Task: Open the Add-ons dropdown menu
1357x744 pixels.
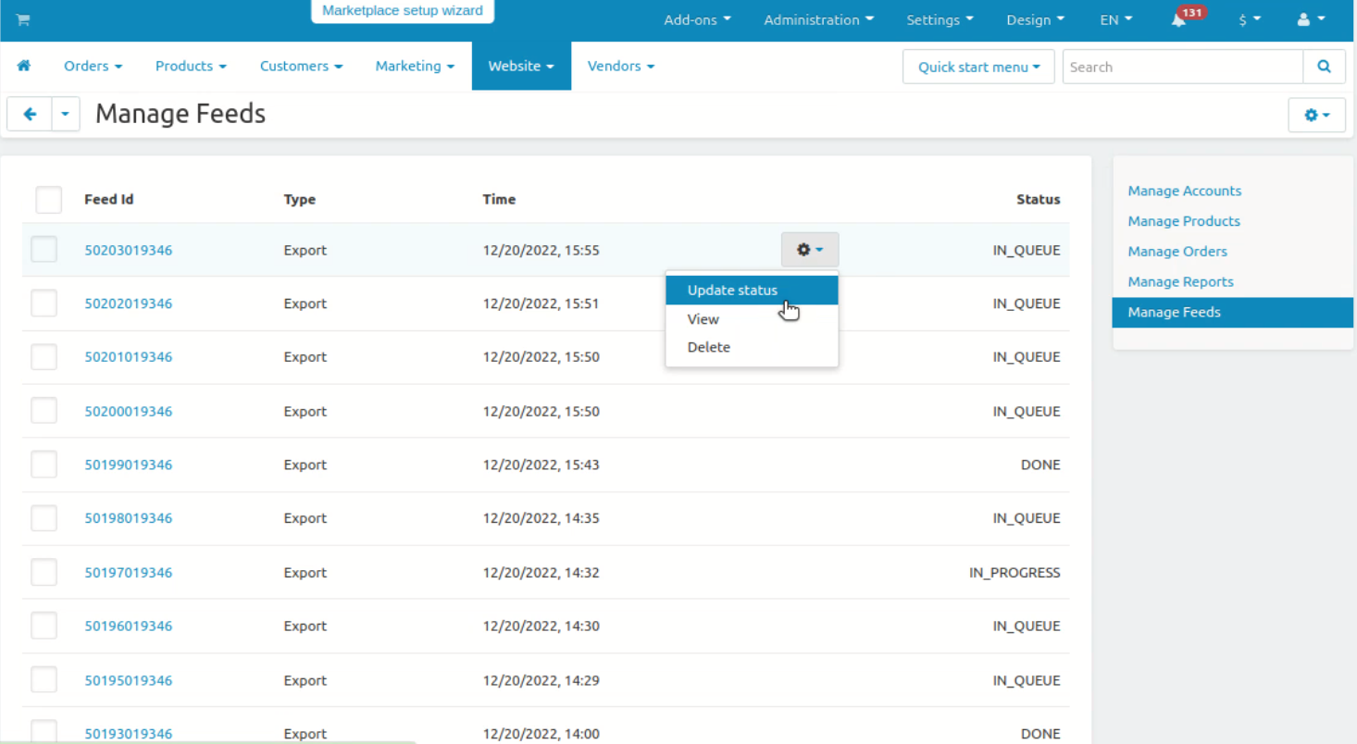Action: [697, 19]
